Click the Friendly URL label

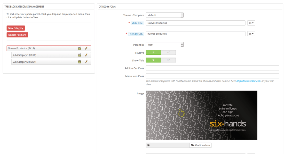[136, 34]
